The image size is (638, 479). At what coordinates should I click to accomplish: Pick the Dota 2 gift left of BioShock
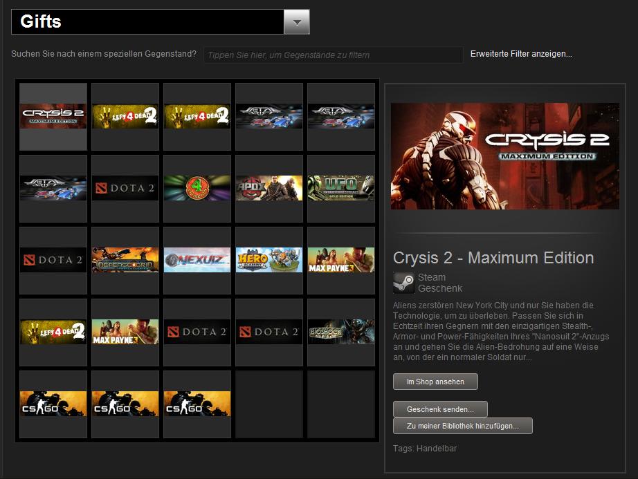coord(269,332)
